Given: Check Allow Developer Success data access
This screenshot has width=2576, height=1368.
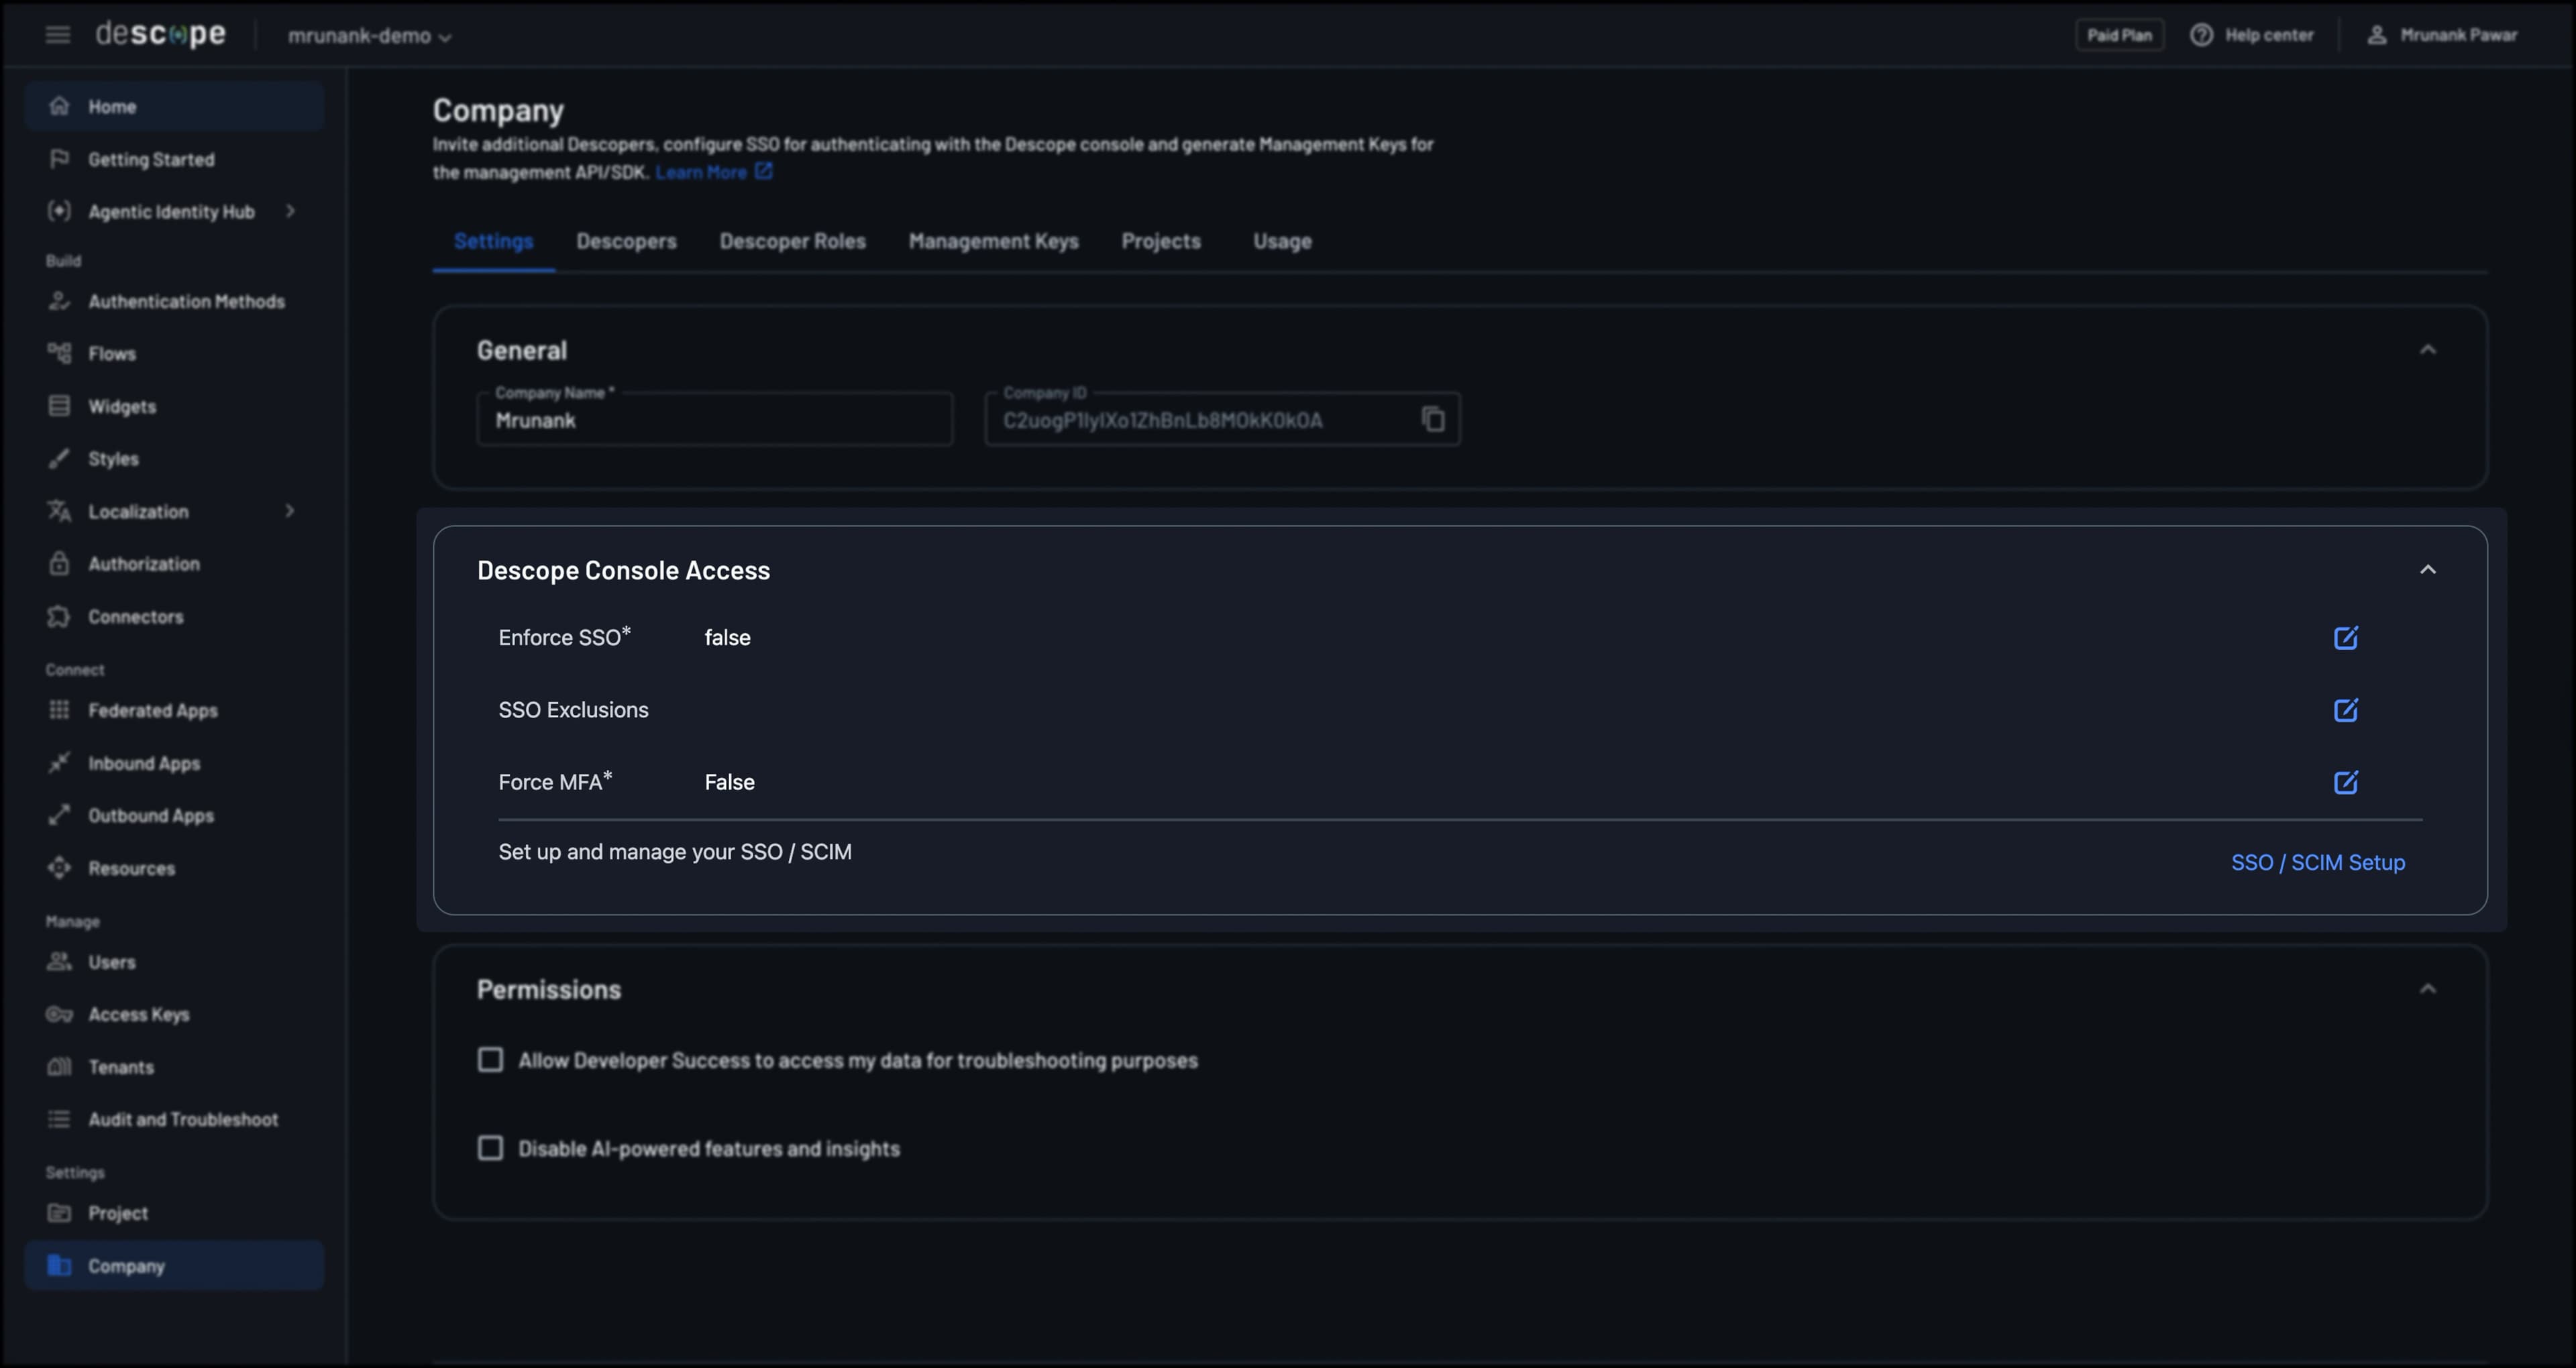Looking at the screenshot, I should click(x=490, y=1060).
